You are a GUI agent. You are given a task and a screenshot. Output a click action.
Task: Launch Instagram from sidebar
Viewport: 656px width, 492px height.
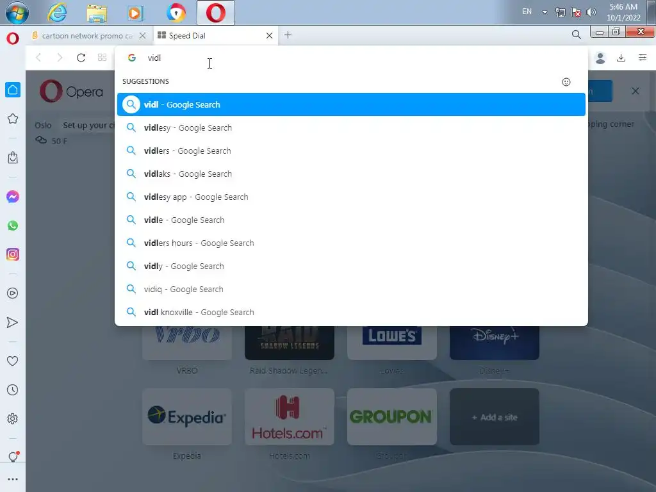click(x=13, y=254)
